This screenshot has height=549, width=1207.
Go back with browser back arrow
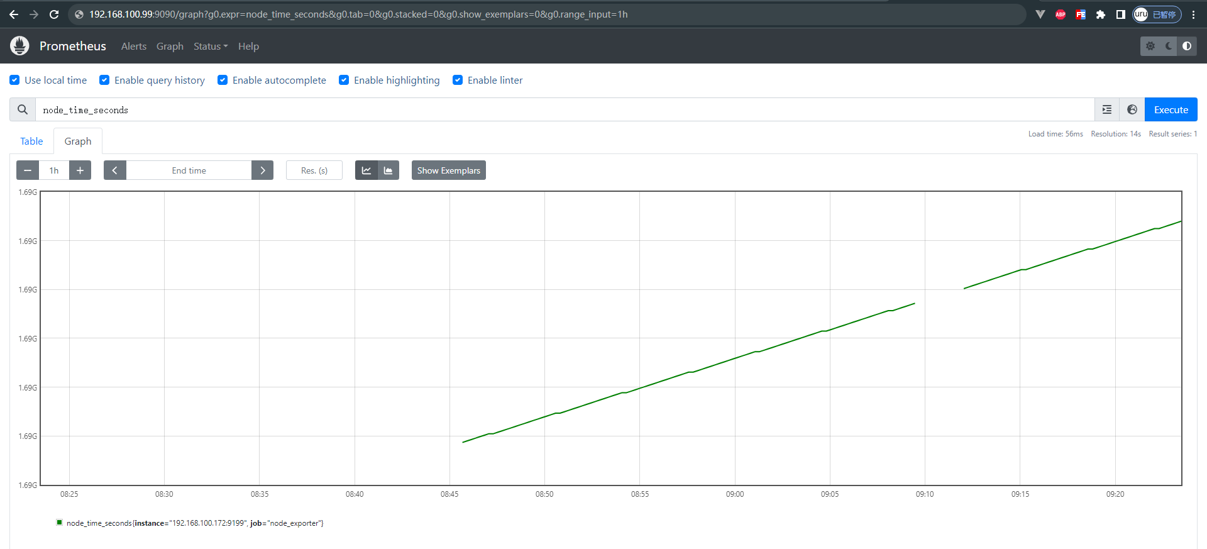pyautogui.click(x=14, y=14)
